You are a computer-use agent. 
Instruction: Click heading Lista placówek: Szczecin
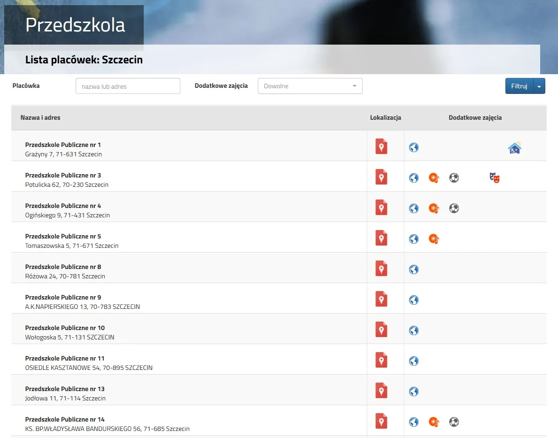84,60
